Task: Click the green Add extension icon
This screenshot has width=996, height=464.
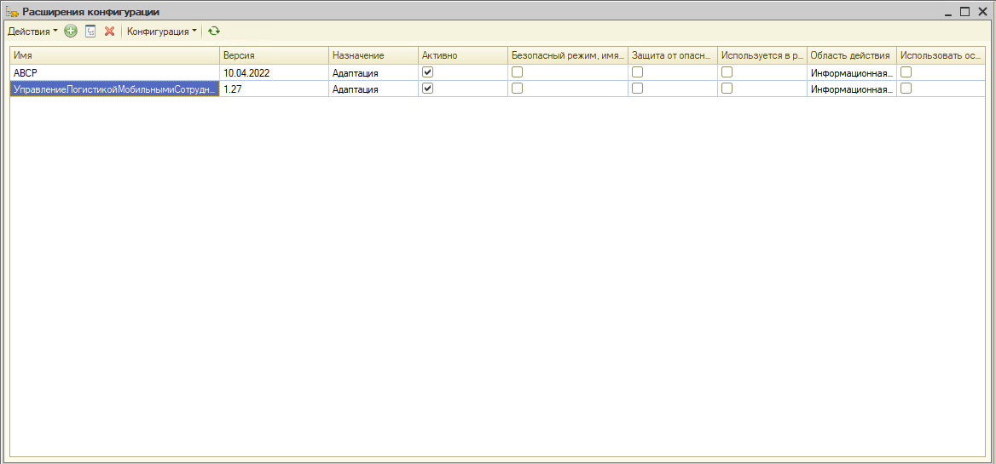Action: coord(71,31)
